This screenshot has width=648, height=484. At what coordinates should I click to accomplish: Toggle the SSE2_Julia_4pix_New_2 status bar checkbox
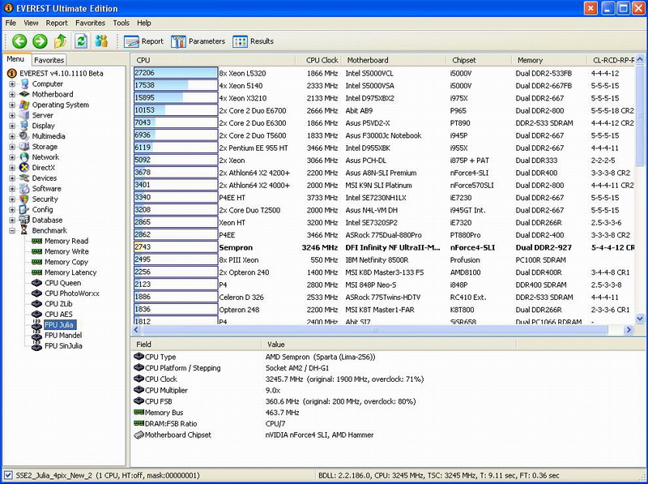click(8, 475)
